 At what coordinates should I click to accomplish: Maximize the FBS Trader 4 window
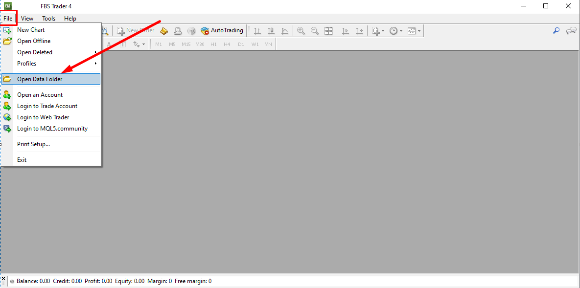[546, 6]
